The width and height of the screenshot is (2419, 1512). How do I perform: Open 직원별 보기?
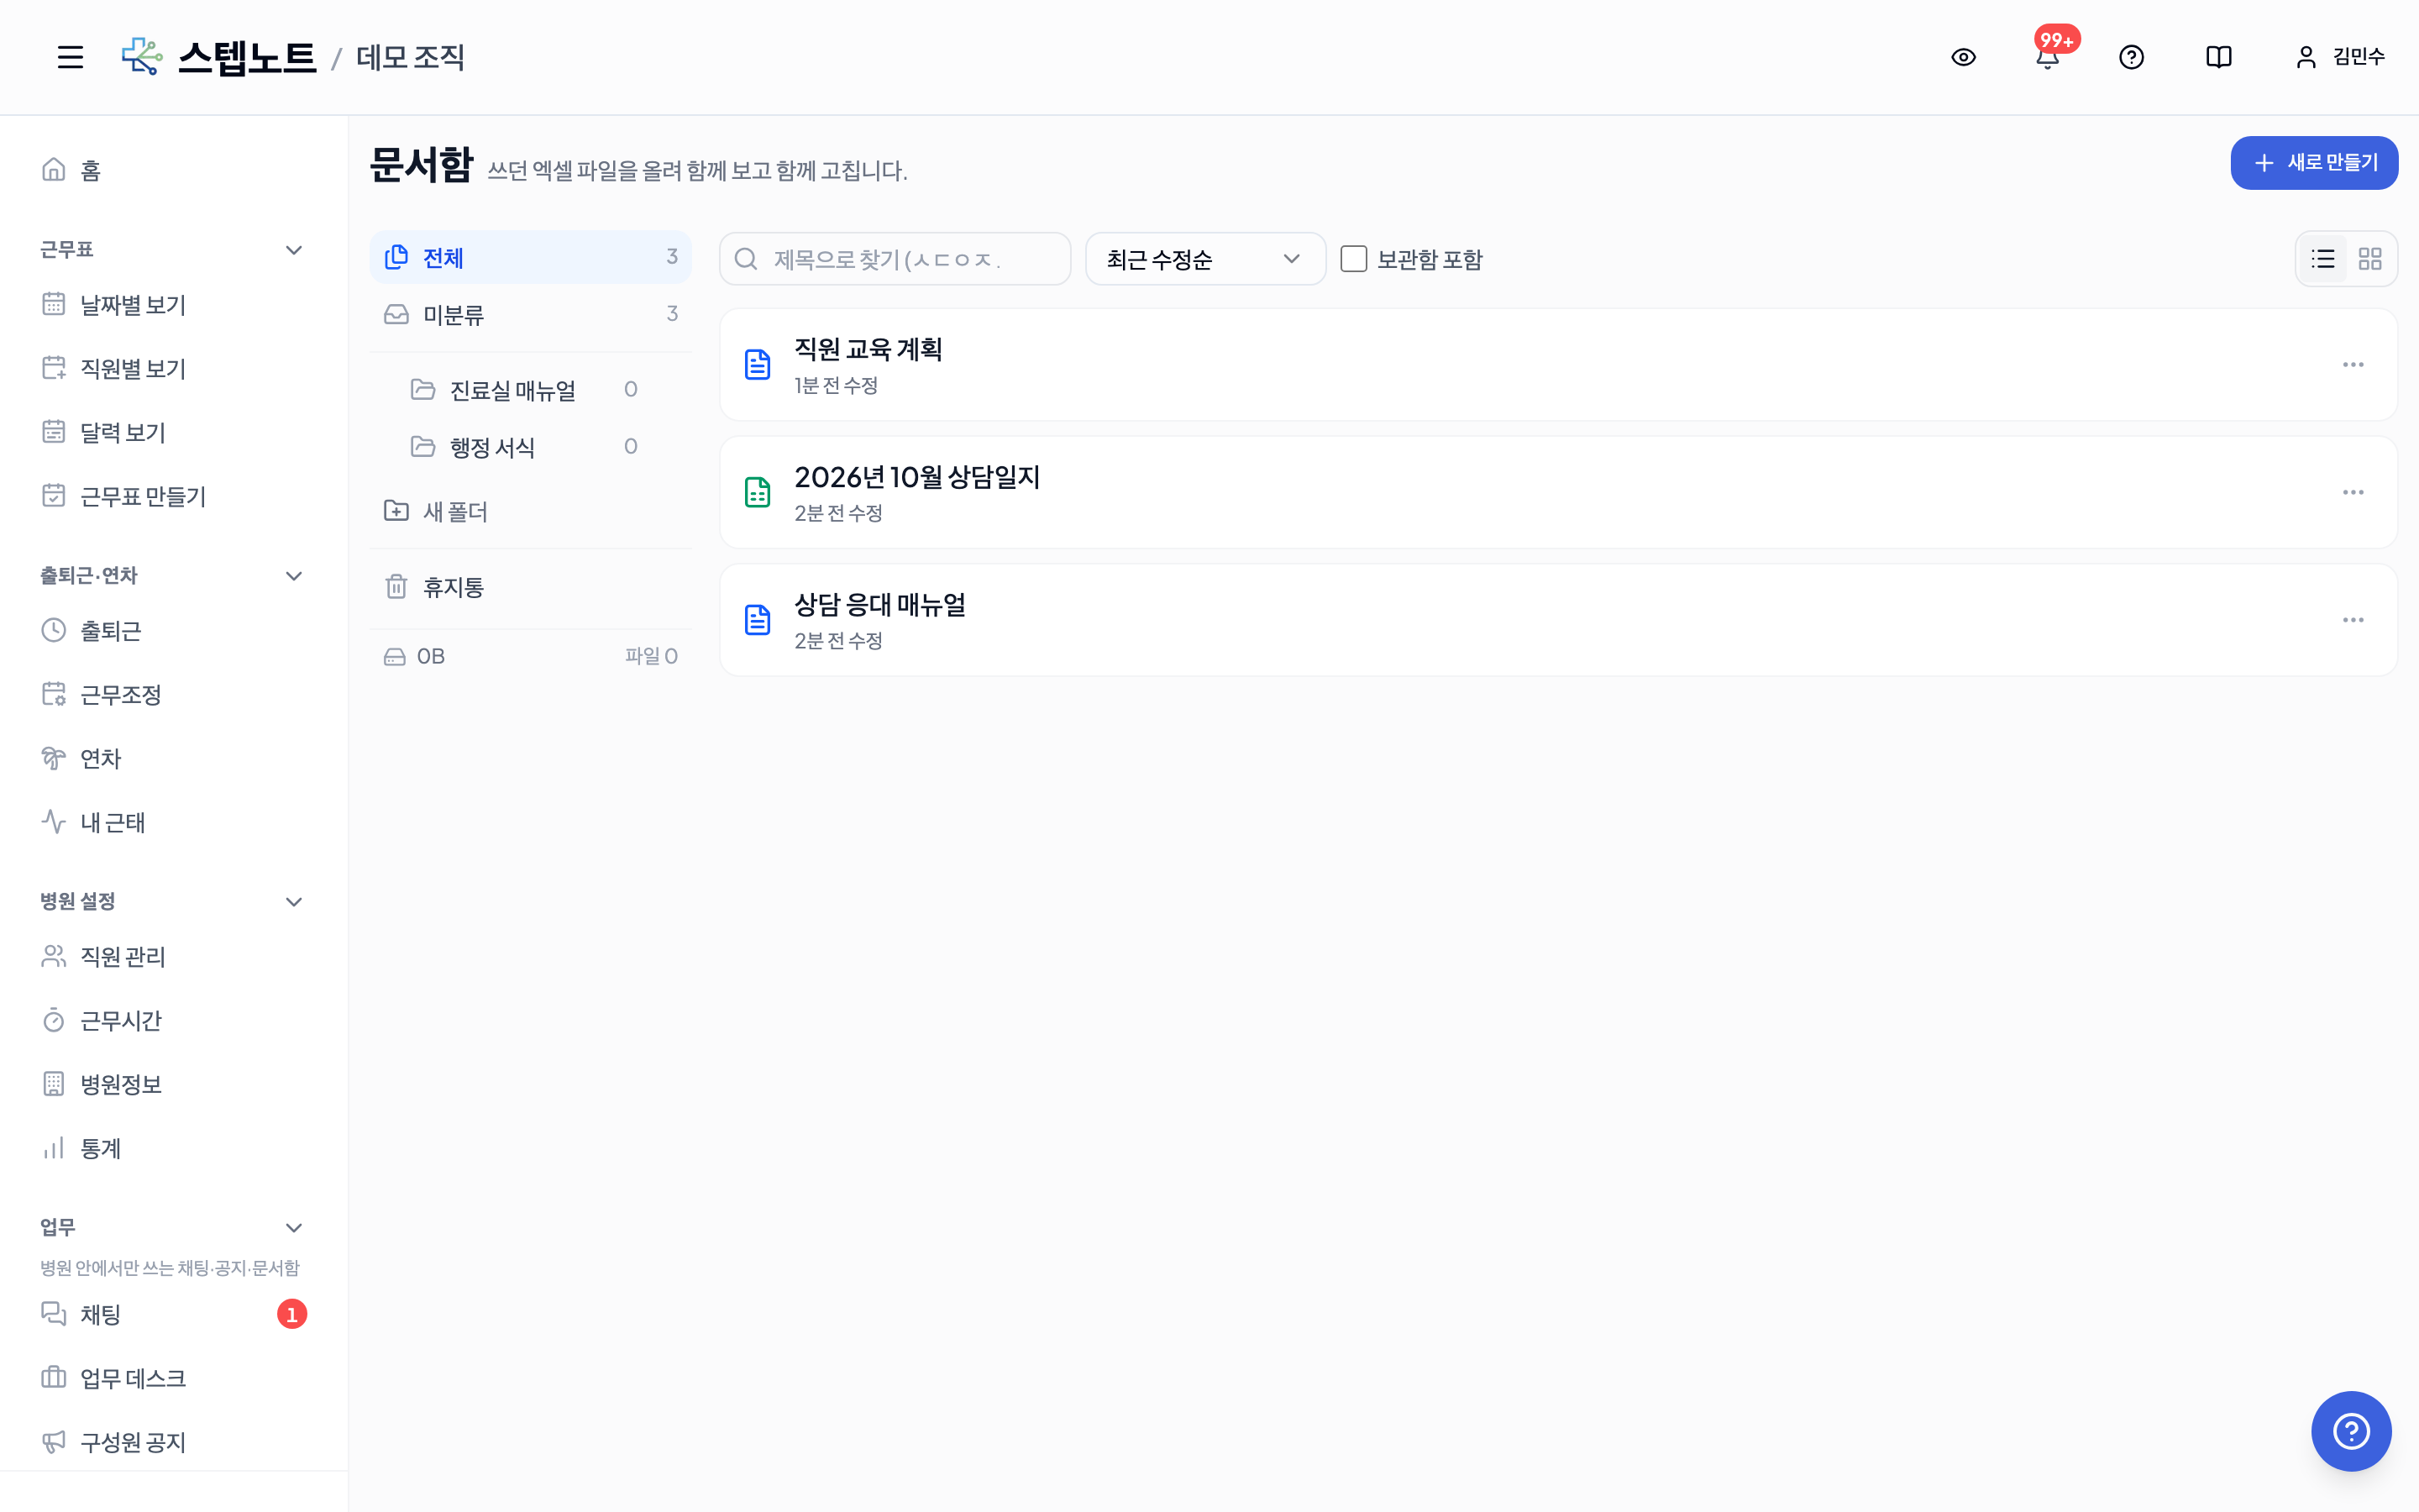(174, 368)
